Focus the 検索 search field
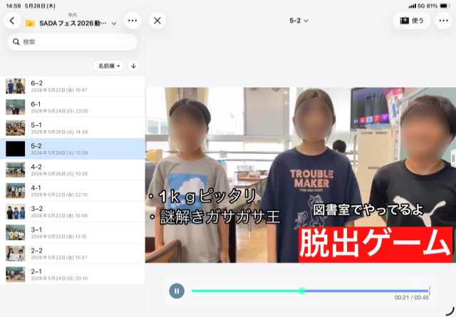This screenshot has height=317, width=456. pyautogui.click(x=73, y=42)
